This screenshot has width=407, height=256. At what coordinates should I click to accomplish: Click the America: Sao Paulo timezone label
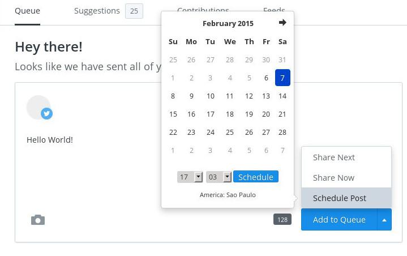(x=228, y=195)
